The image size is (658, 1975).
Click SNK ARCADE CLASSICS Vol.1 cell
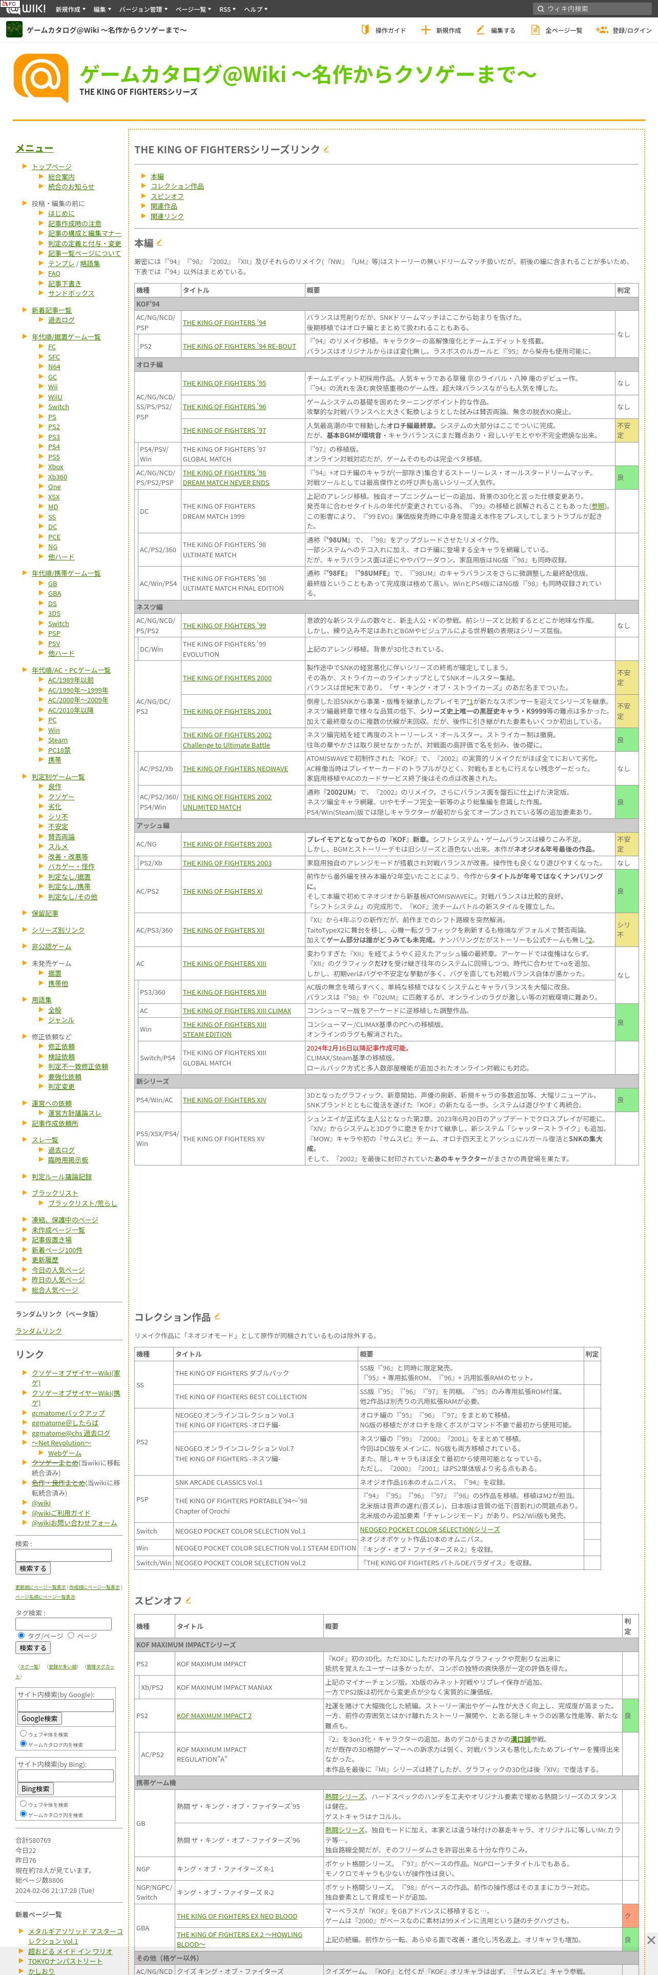click(265, 1482)
